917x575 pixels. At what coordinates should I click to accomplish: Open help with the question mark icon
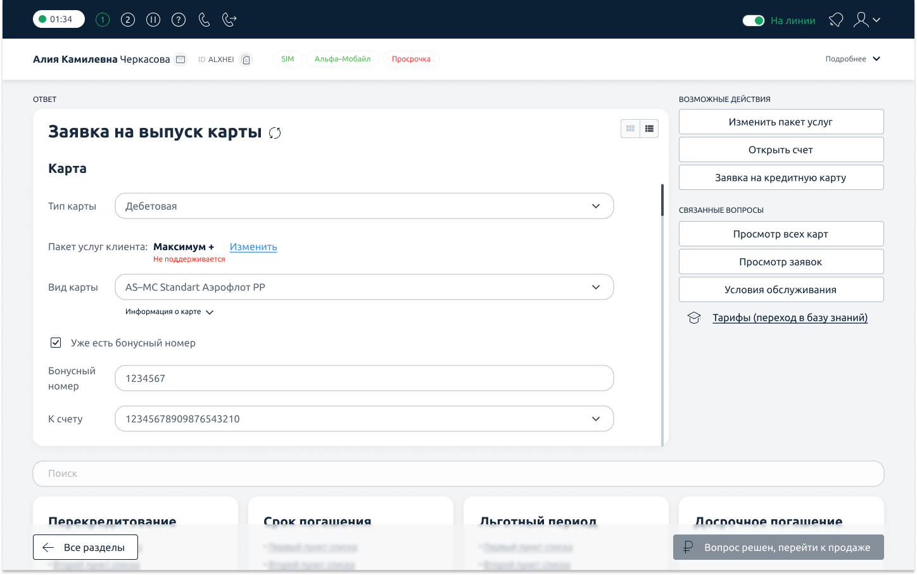tap(179, 20)
